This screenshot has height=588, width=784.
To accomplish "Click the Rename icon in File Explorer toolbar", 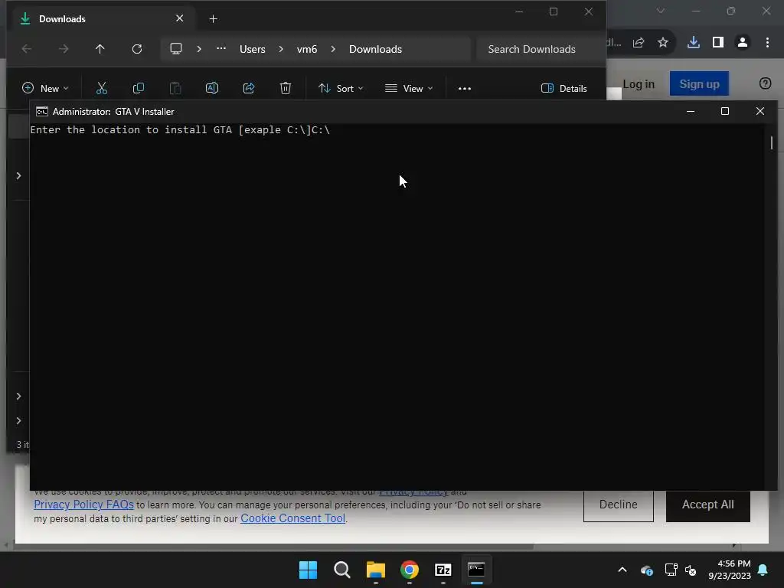I will 212,89.
